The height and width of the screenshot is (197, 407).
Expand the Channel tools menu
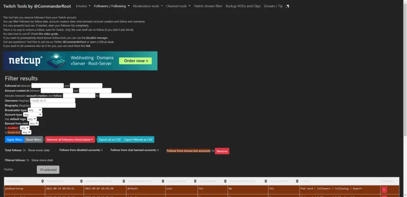point(178,6)
